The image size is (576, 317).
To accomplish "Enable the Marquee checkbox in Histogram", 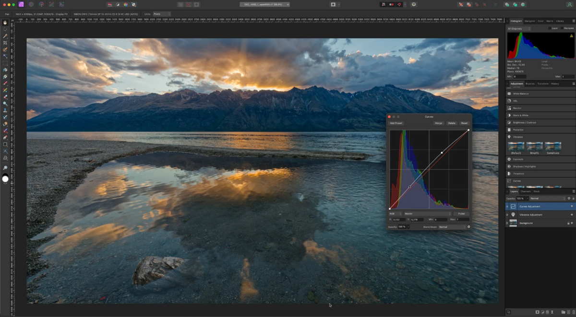I will (x=562, y=28).
